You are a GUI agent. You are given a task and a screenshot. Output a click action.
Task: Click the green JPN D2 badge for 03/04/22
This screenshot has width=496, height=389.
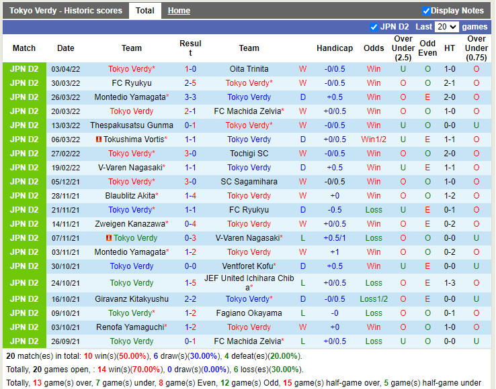coord(24,69)
